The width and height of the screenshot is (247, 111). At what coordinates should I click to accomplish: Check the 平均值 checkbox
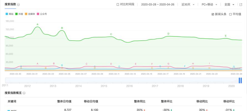point(230,14)
